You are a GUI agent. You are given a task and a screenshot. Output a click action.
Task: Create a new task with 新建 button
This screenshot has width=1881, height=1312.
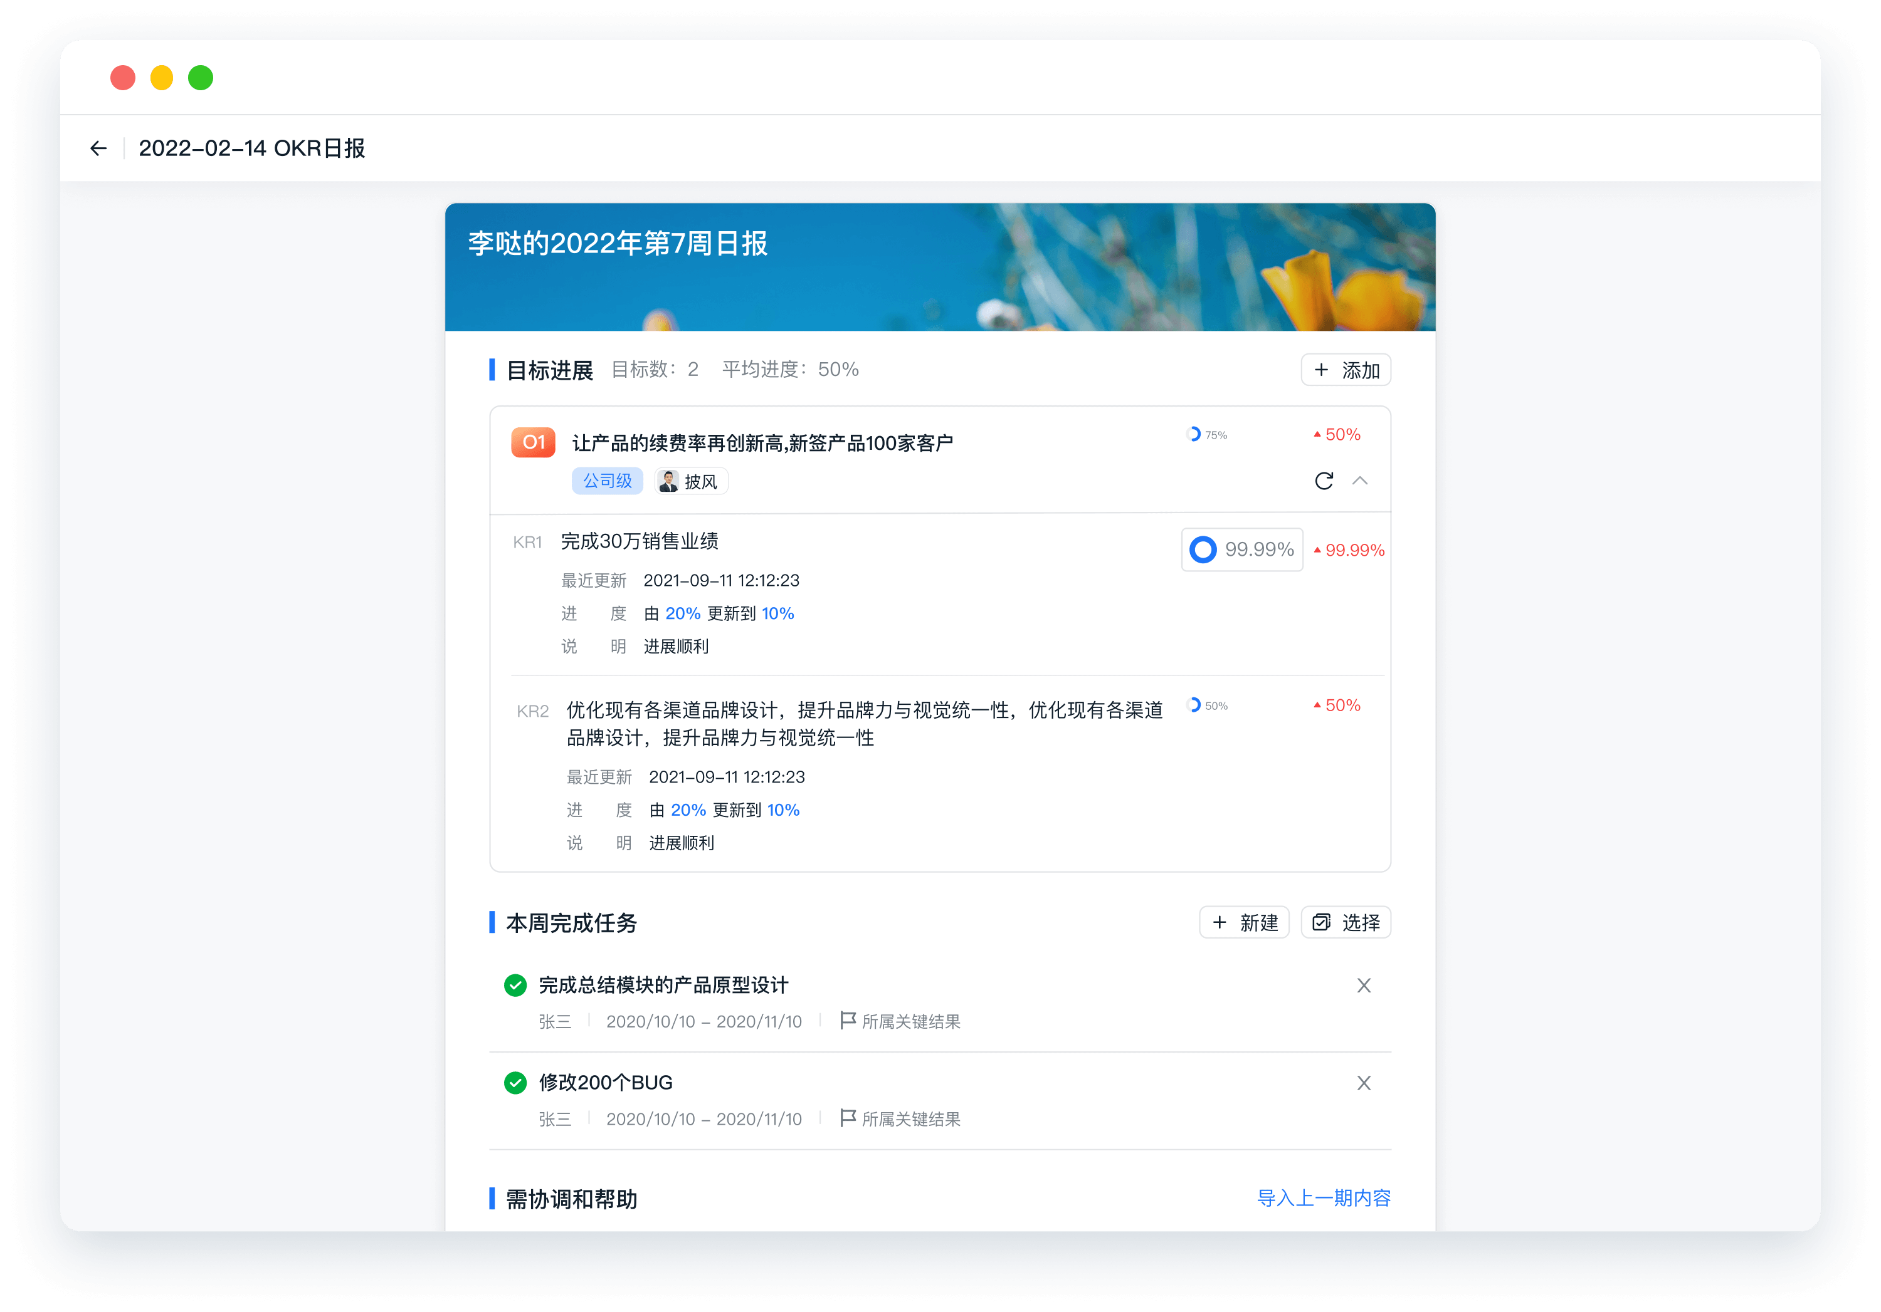[1243, 922]
